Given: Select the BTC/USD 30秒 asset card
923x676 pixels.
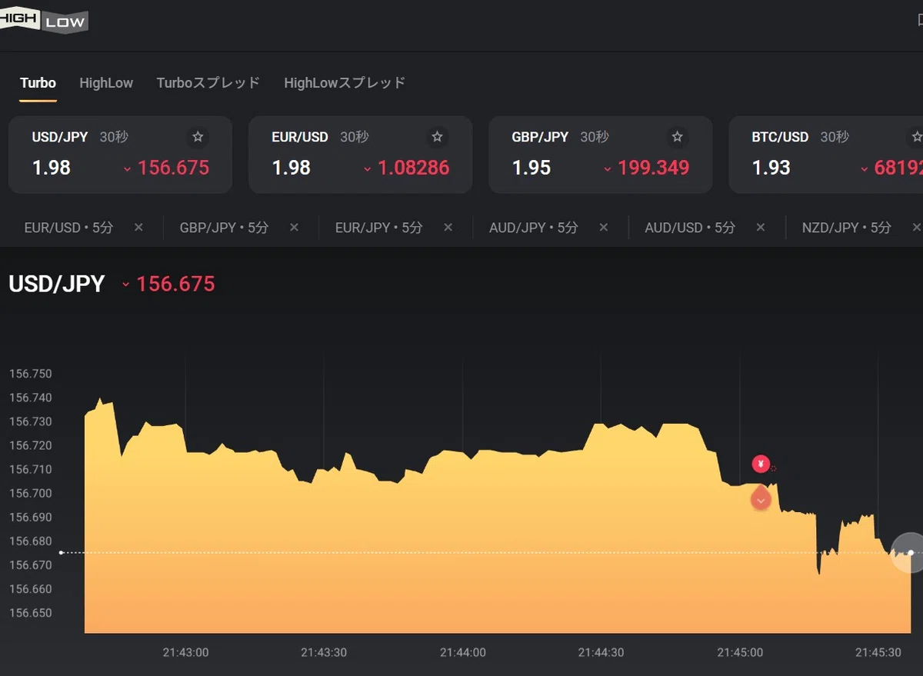Looking at the screenshot, I should 825,155.
